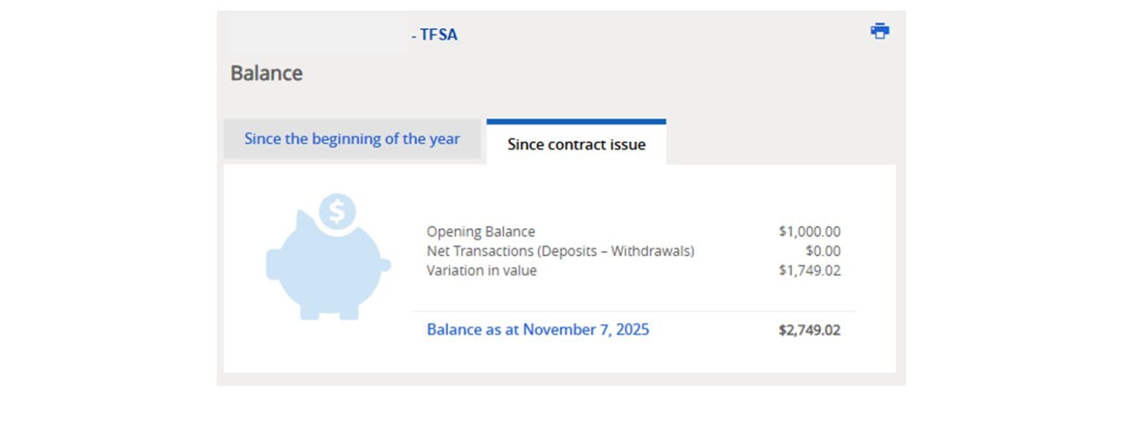The width and height of the screenshot is (1126, 438).
Task: Switch to Since the beginning of the year tab
Action: [x=352, y=139]
